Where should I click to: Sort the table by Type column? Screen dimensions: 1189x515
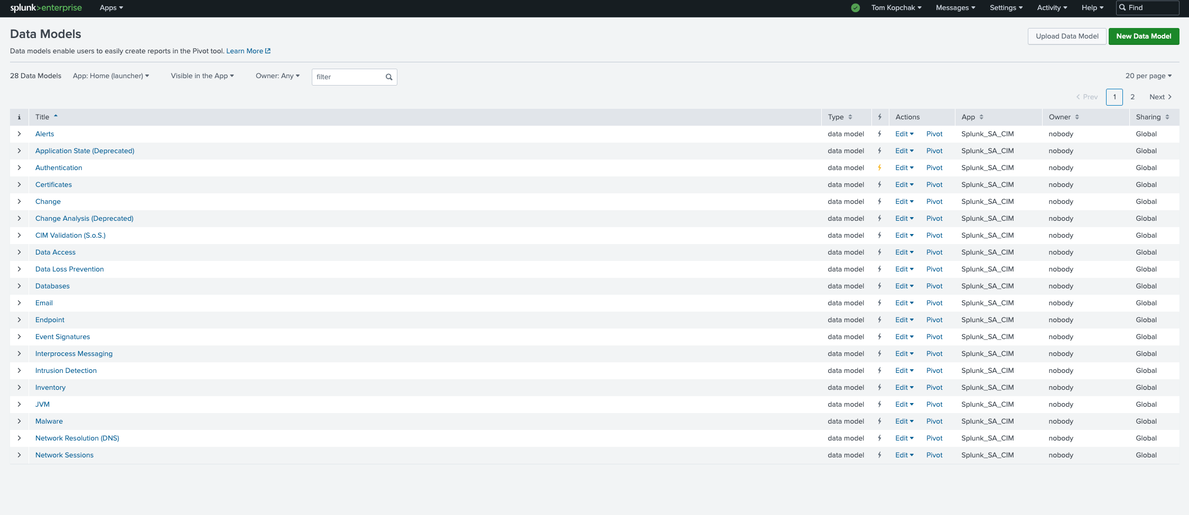tap(840, 117)
